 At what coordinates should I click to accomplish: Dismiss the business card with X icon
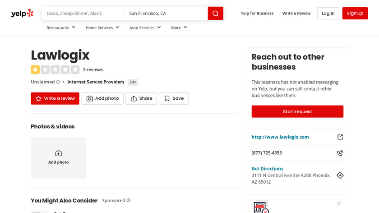point(339,204)
